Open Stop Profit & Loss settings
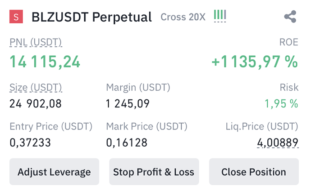 coord(154,172)
